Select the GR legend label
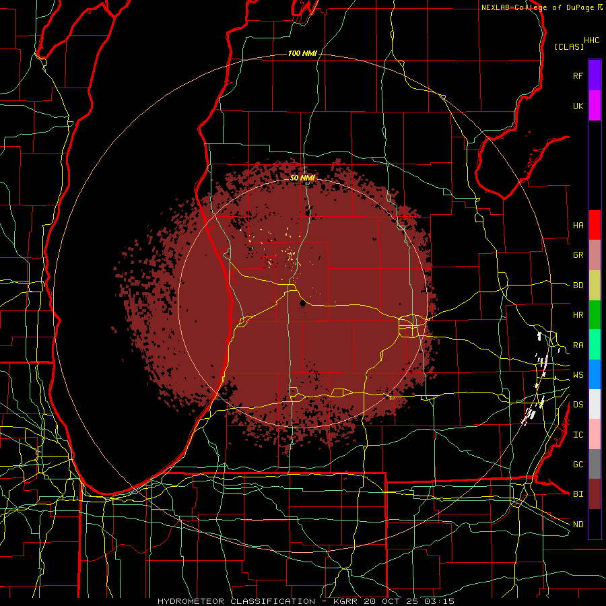606x606 pixels. point(578,255)
